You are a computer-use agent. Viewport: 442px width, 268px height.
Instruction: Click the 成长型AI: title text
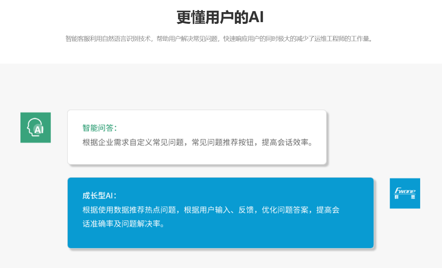coord(100,196)
